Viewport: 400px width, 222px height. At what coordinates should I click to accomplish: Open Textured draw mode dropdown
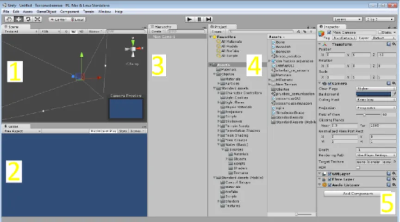click(21, 31)
